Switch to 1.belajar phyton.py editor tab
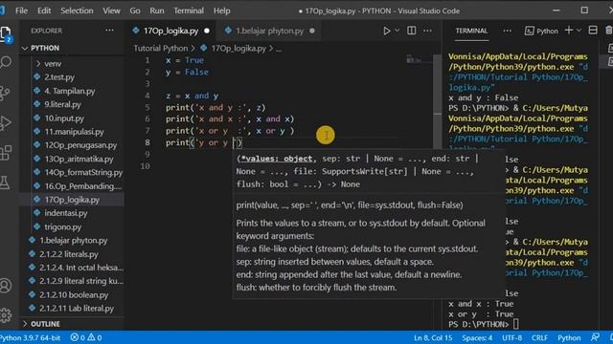 click(x=270, y=31)
